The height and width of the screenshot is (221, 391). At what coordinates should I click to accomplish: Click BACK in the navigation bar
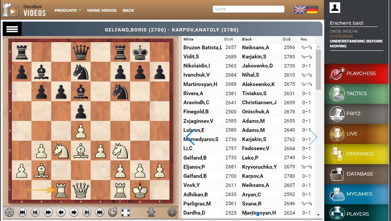(x=128, y=11)
